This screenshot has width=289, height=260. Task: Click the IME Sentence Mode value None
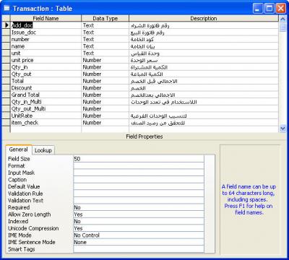click(x=139, y=242)
